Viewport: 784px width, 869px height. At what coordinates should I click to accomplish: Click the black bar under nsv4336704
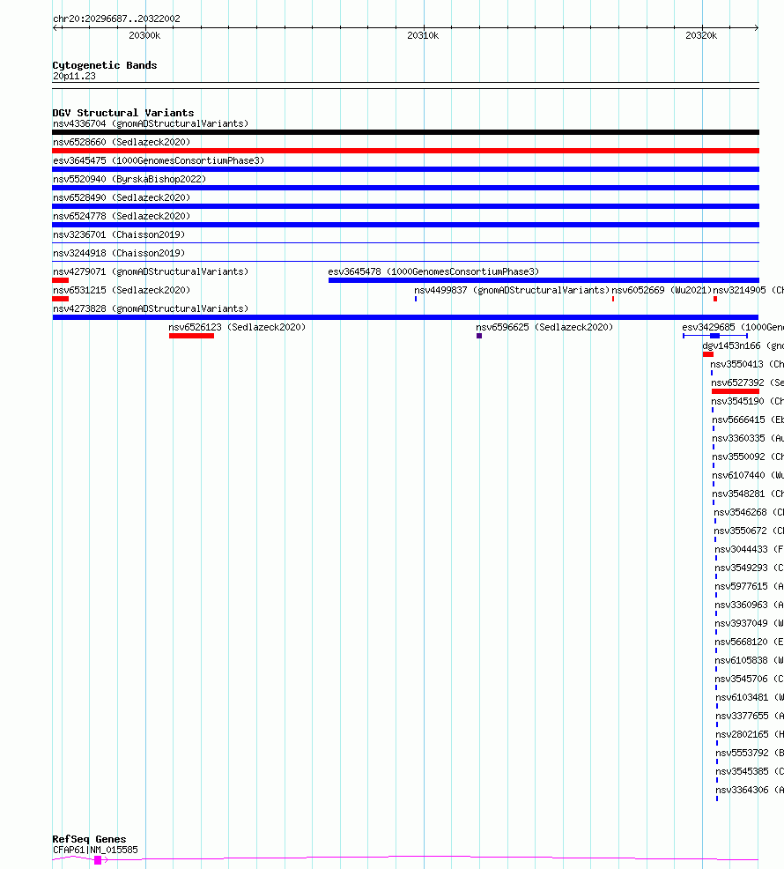pyautogui.click(x=405, y=132)
